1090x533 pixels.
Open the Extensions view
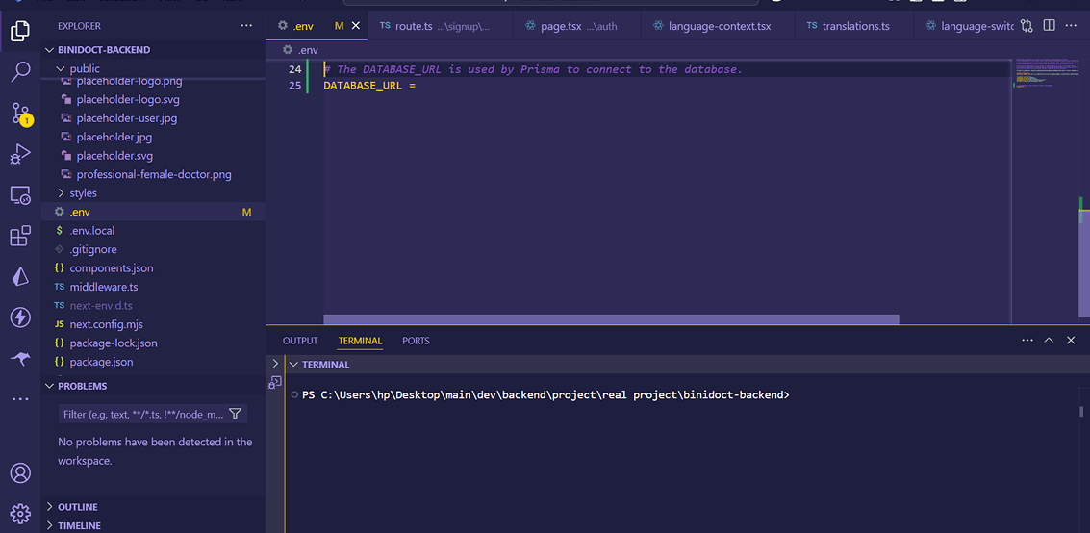(x=20, y=237)
